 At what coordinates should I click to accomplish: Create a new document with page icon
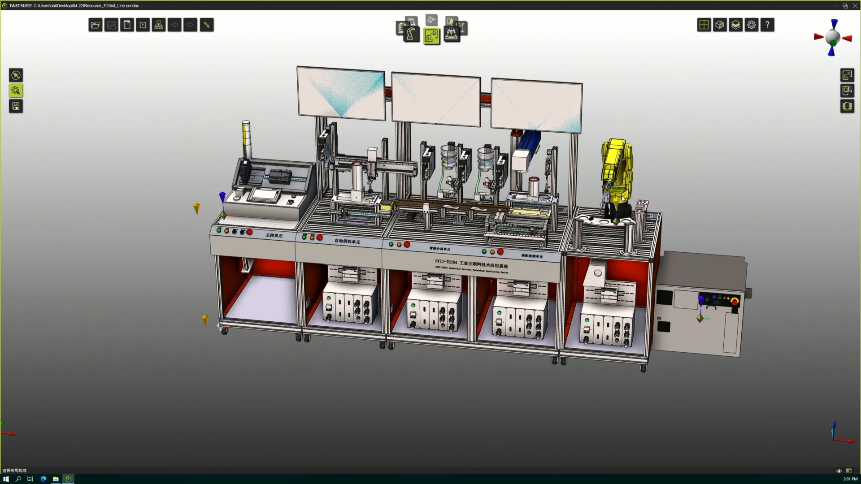(x=127, y=25)
